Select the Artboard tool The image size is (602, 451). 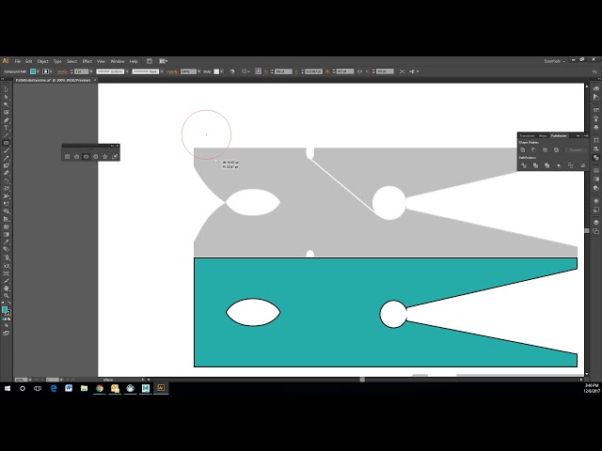[7, 273]
